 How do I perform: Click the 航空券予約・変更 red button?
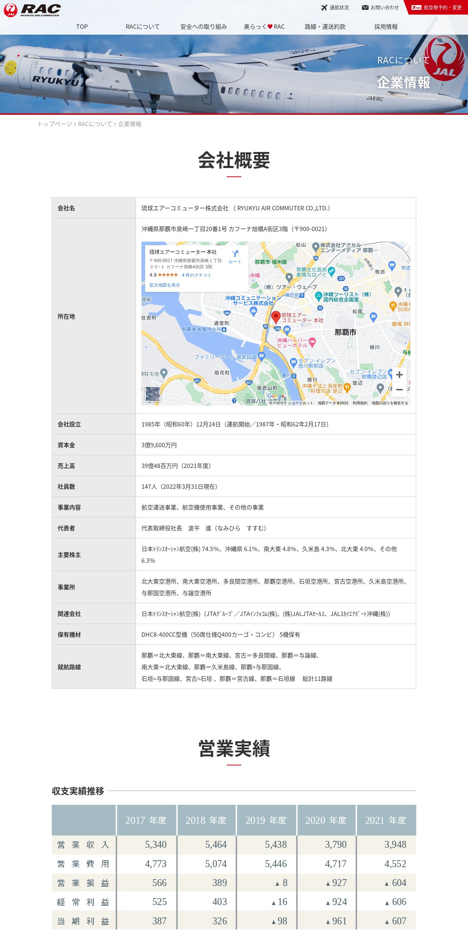tap(437, 7)
